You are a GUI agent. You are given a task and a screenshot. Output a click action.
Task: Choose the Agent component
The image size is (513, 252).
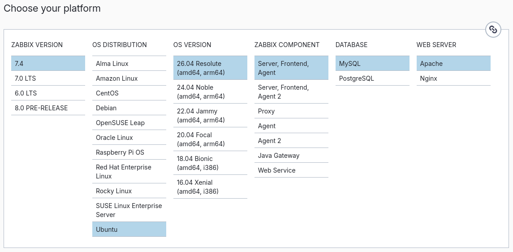pyautogui.click(x=292, y=126)
